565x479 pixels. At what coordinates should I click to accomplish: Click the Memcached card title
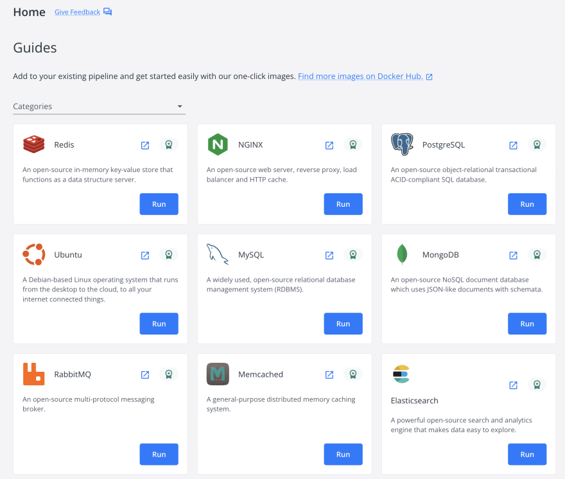[x=261, y=374]
